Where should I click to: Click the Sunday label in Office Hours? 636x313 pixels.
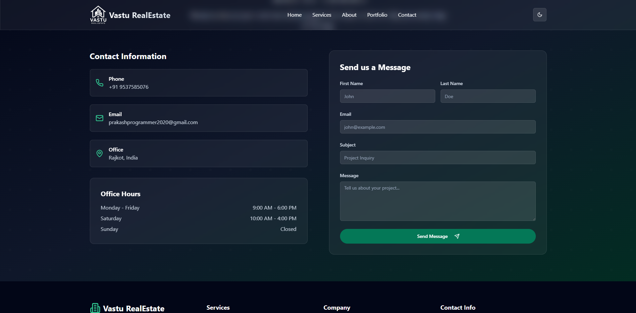point(109,229)
